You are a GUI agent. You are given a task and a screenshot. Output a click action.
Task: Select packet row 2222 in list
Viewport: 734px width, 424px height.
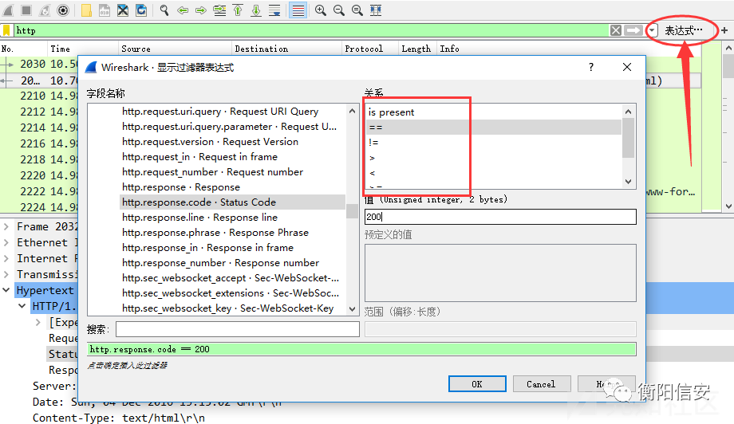pyautogui.click(x=39, y=191)
